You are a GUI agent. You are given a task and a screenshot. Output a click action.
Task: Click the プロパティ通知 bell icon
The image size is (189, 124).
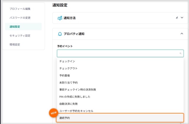(60, 34)
